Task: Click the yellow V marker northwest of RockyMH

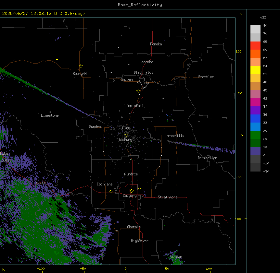Action: 57,60
